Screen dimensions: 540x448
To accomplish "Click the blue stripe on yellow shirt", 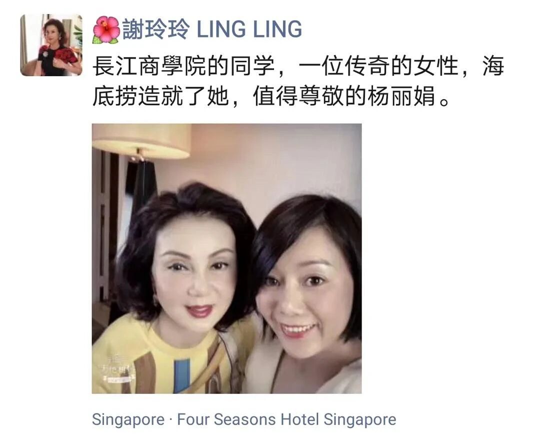I will point(181,376).
